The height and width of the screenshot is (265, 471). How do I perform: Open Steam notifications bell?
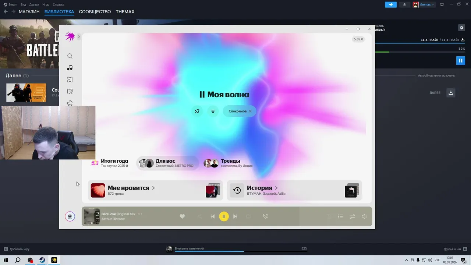pos(405,4)
